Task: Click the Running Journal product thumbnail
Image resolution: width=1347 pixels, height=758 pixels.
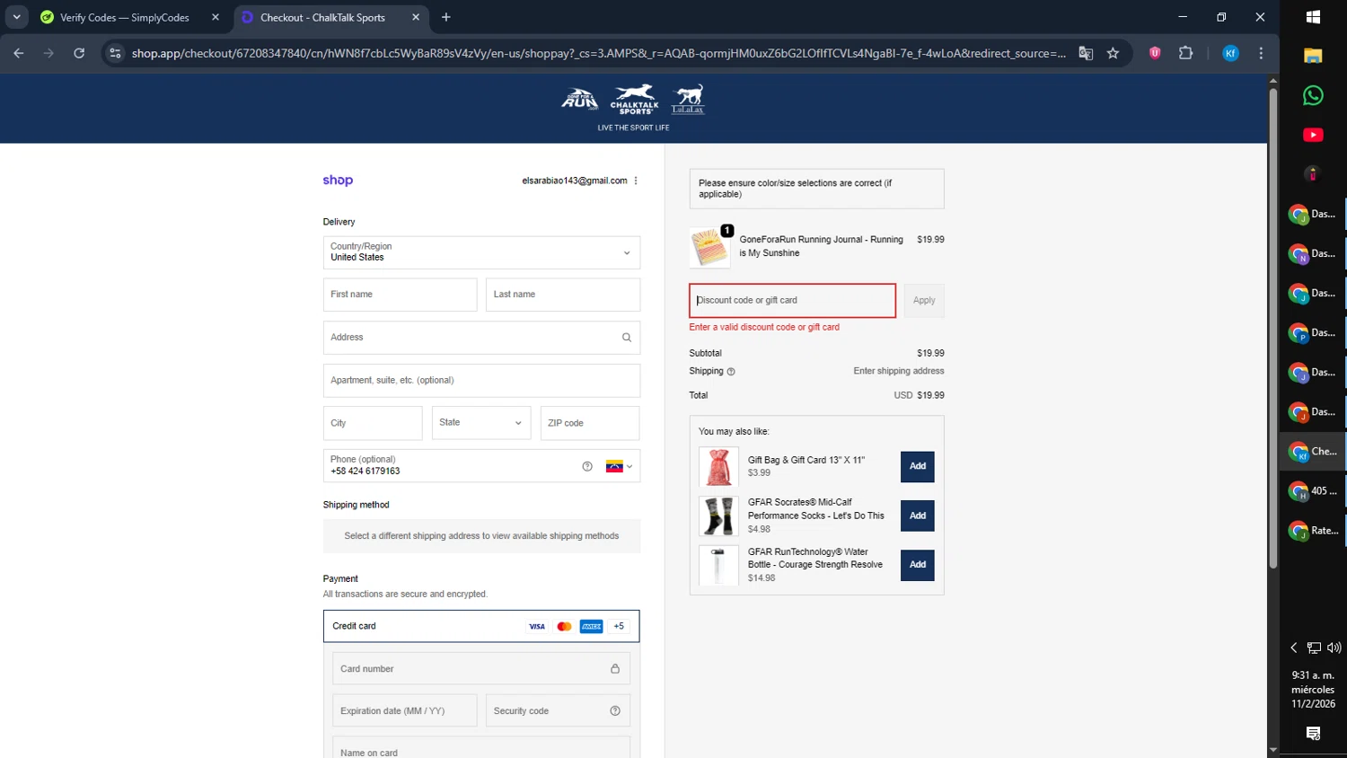Action: 709,248
